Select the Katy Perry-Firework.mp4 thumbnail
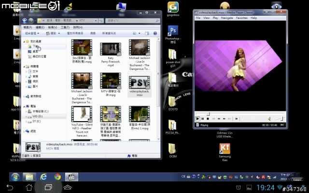 coord(110,49)
